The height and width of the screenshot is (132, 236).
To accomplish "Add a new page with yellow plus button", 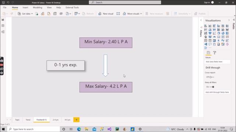I will tap(76, 120).
